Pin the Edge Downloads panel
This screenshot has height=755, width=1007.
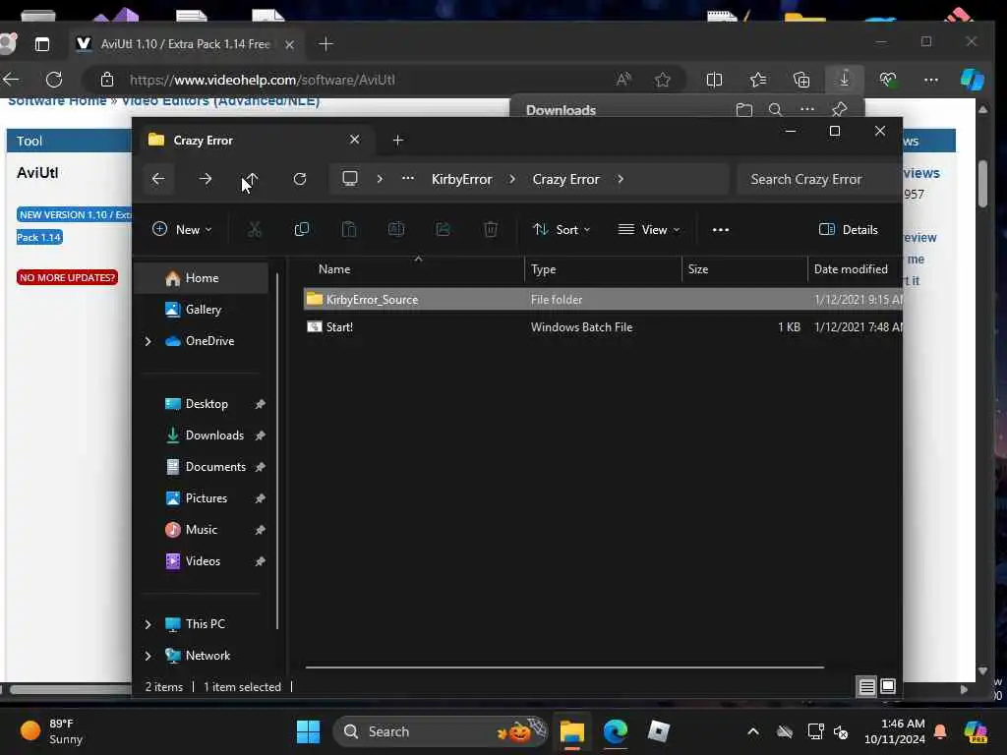840,109
